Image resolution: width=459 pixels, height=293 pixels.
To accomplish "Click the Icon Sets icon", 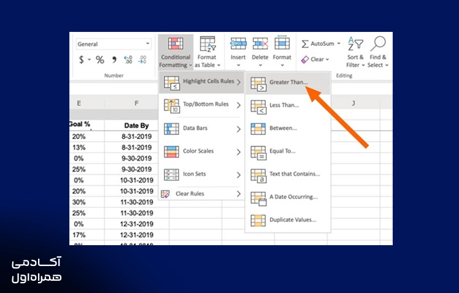I will 171,175.
